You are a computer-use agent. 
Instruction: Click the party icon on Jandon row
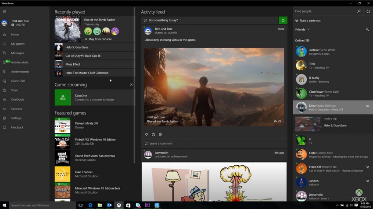pyautogui.click(x=368, y=181)
